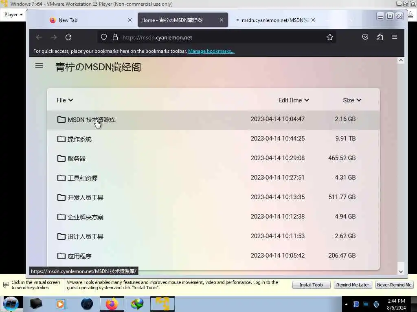Open Firefox from the taskbar
Viewport: 417px width, 312px height.
point(112,304)
